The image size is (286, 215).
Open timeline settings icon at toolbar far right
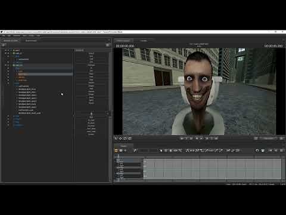pyautogui.click(x=281, y=150)
